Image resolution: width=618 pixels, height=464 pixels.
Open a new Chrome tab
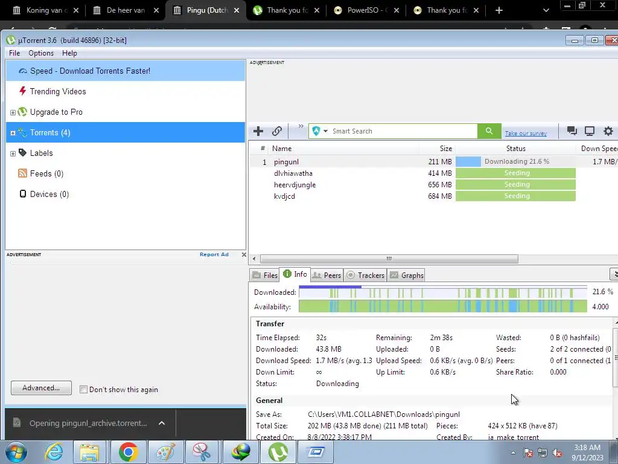point(499,10)
